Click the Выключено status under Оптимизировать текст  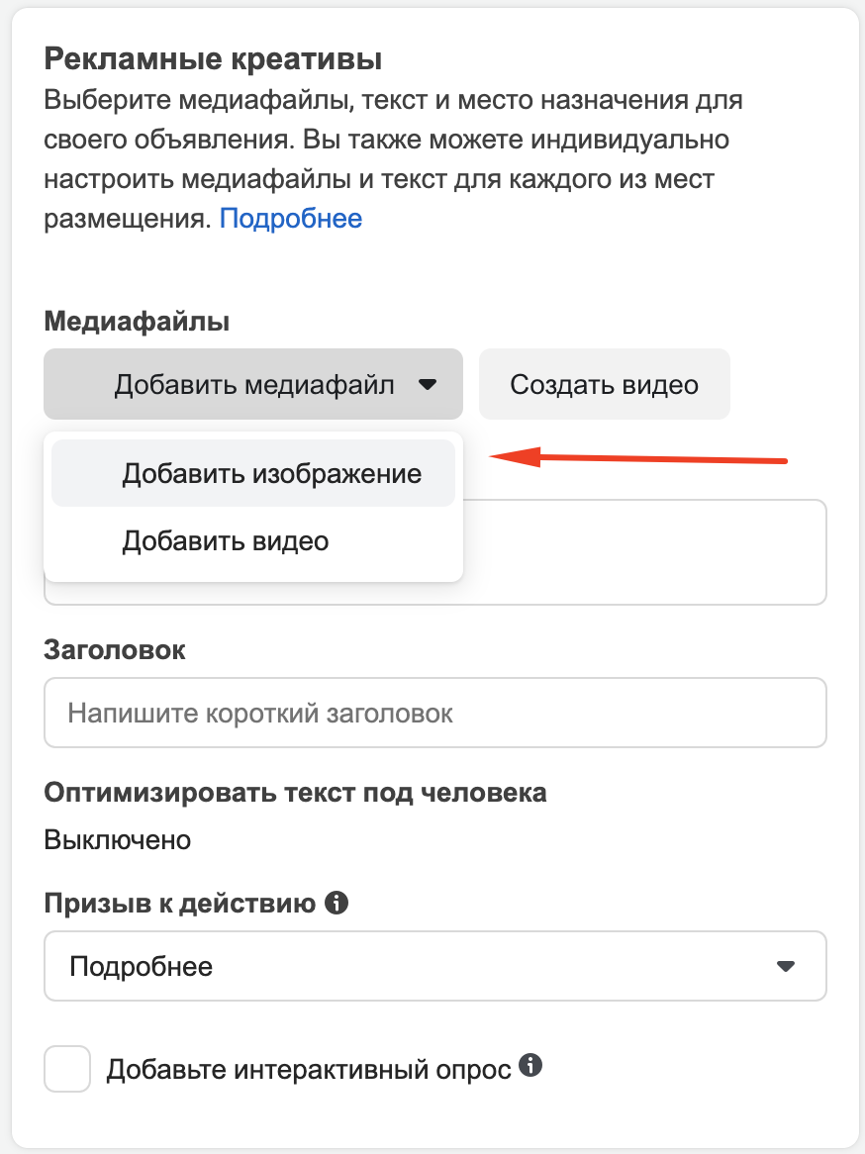point(118,839)
